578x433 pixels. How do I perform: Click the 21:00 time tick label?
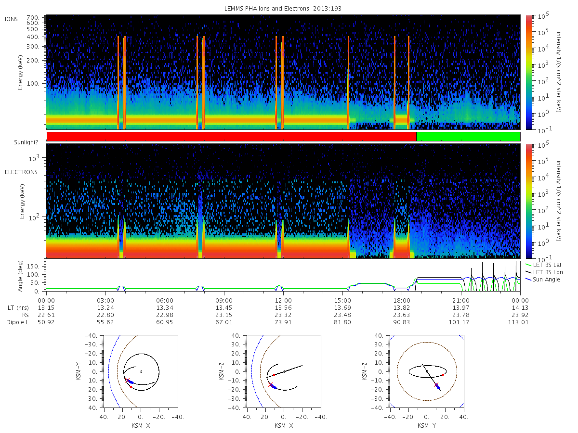(x=461, y=300)
